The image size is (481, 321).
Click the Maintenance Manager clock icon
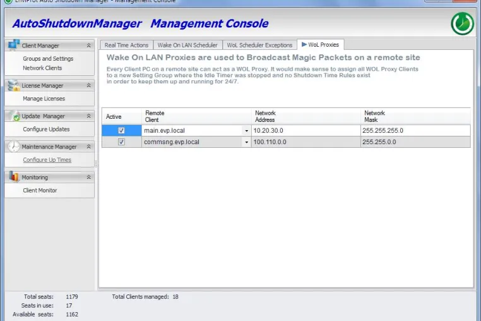14,147
